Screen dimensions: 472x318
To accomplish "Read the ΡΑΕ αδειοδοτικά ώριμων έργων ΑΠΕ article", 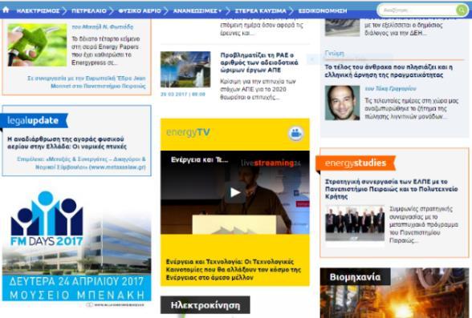I will tap(259, 62).
